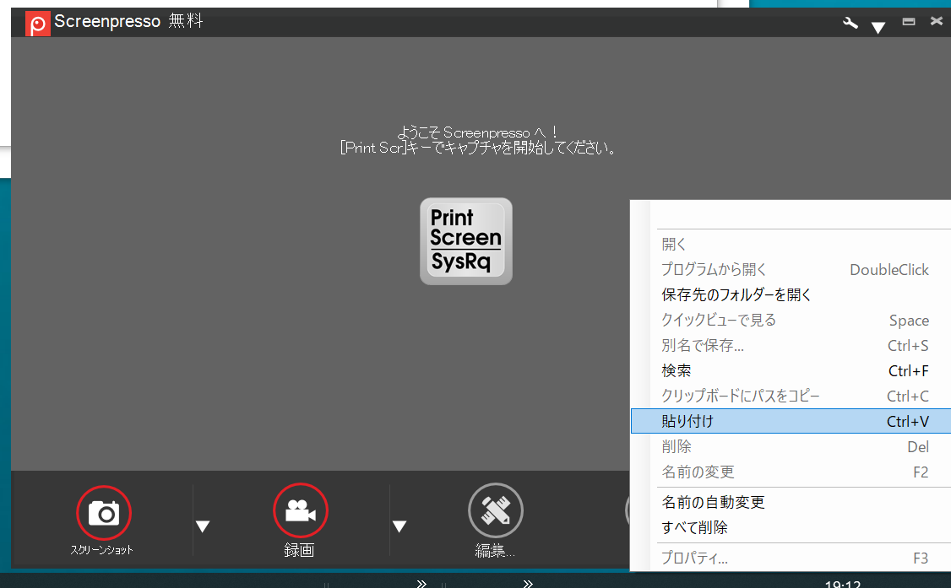This screenshot has width=951, height=588.
Task: Select 名前の変更 in the context menu
Action: coord(791,472)
